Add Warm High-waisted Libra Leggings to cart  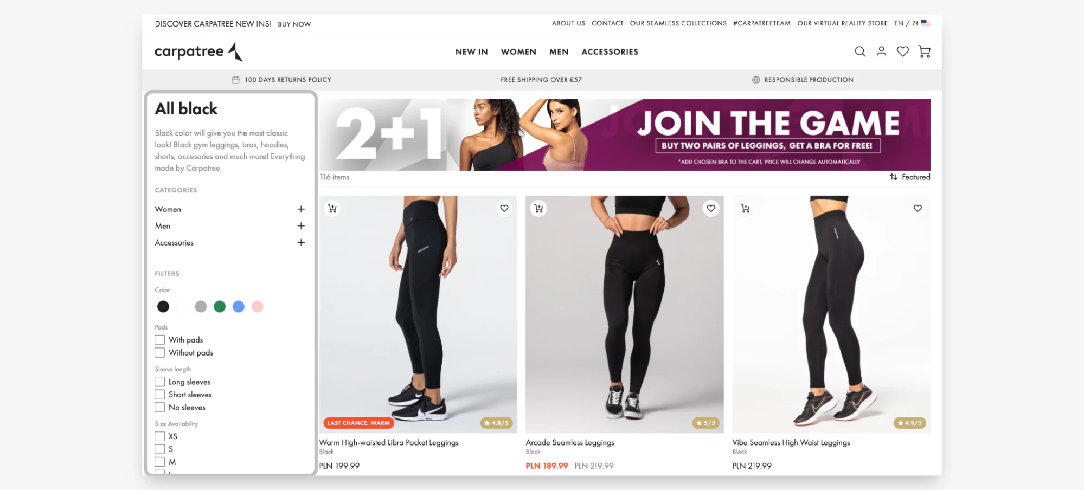pyautogui.click(x=332, y=209)
